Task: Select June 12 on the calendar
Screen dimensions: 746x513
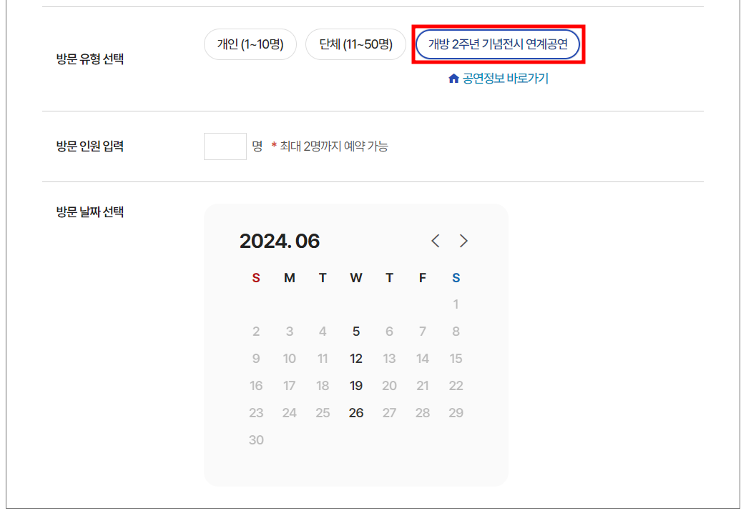Action: pyautogui.click(x=356, y=358)
